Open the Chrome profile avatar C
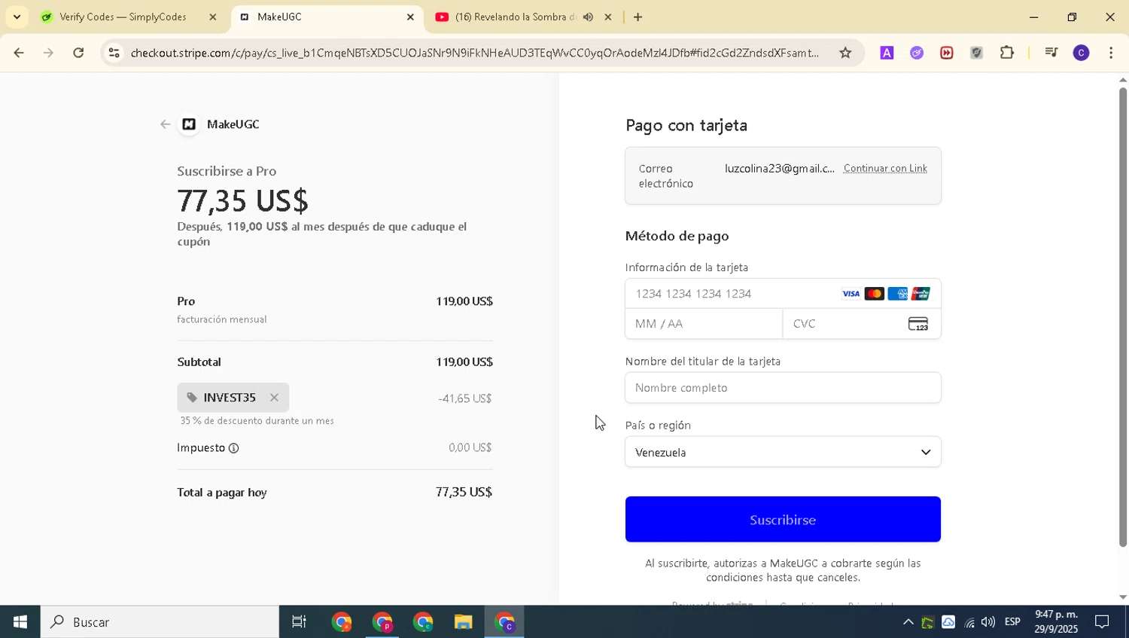This screenshot has height=638, width=1129. pyautogui.click(x=1081, y=53)
